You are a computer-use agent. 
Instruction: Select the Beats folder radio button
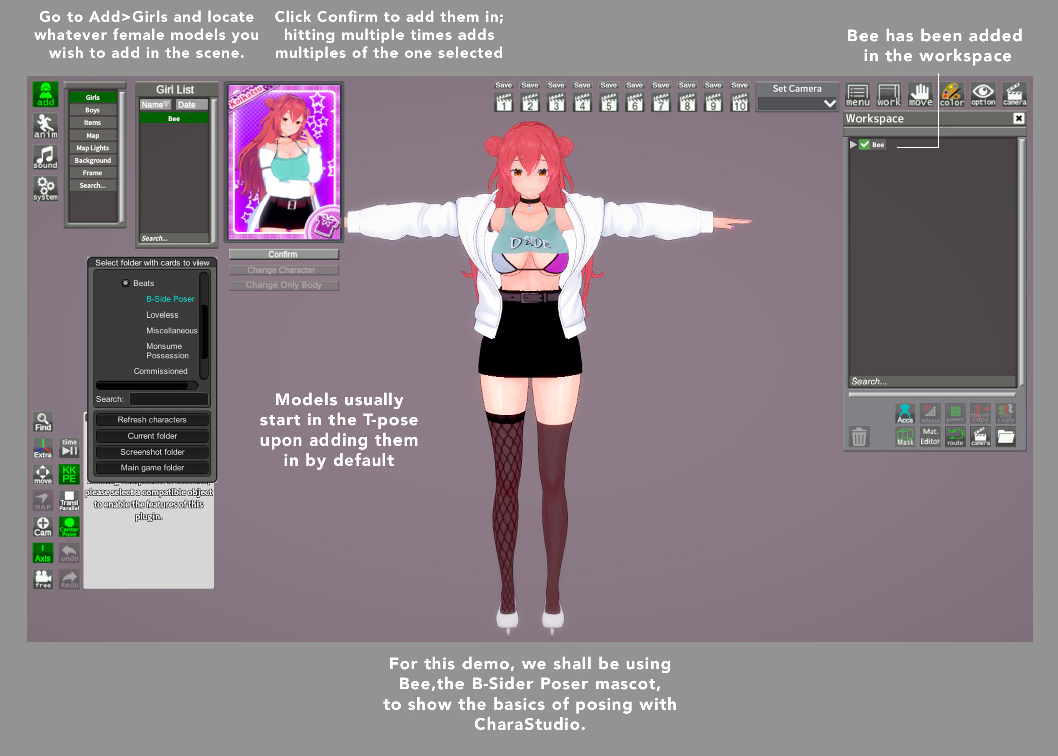coord(125,283)
